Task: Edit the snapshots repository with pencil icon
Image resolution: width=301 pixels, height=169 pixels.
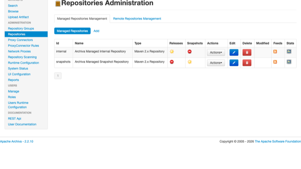Action: pos(234,63)
